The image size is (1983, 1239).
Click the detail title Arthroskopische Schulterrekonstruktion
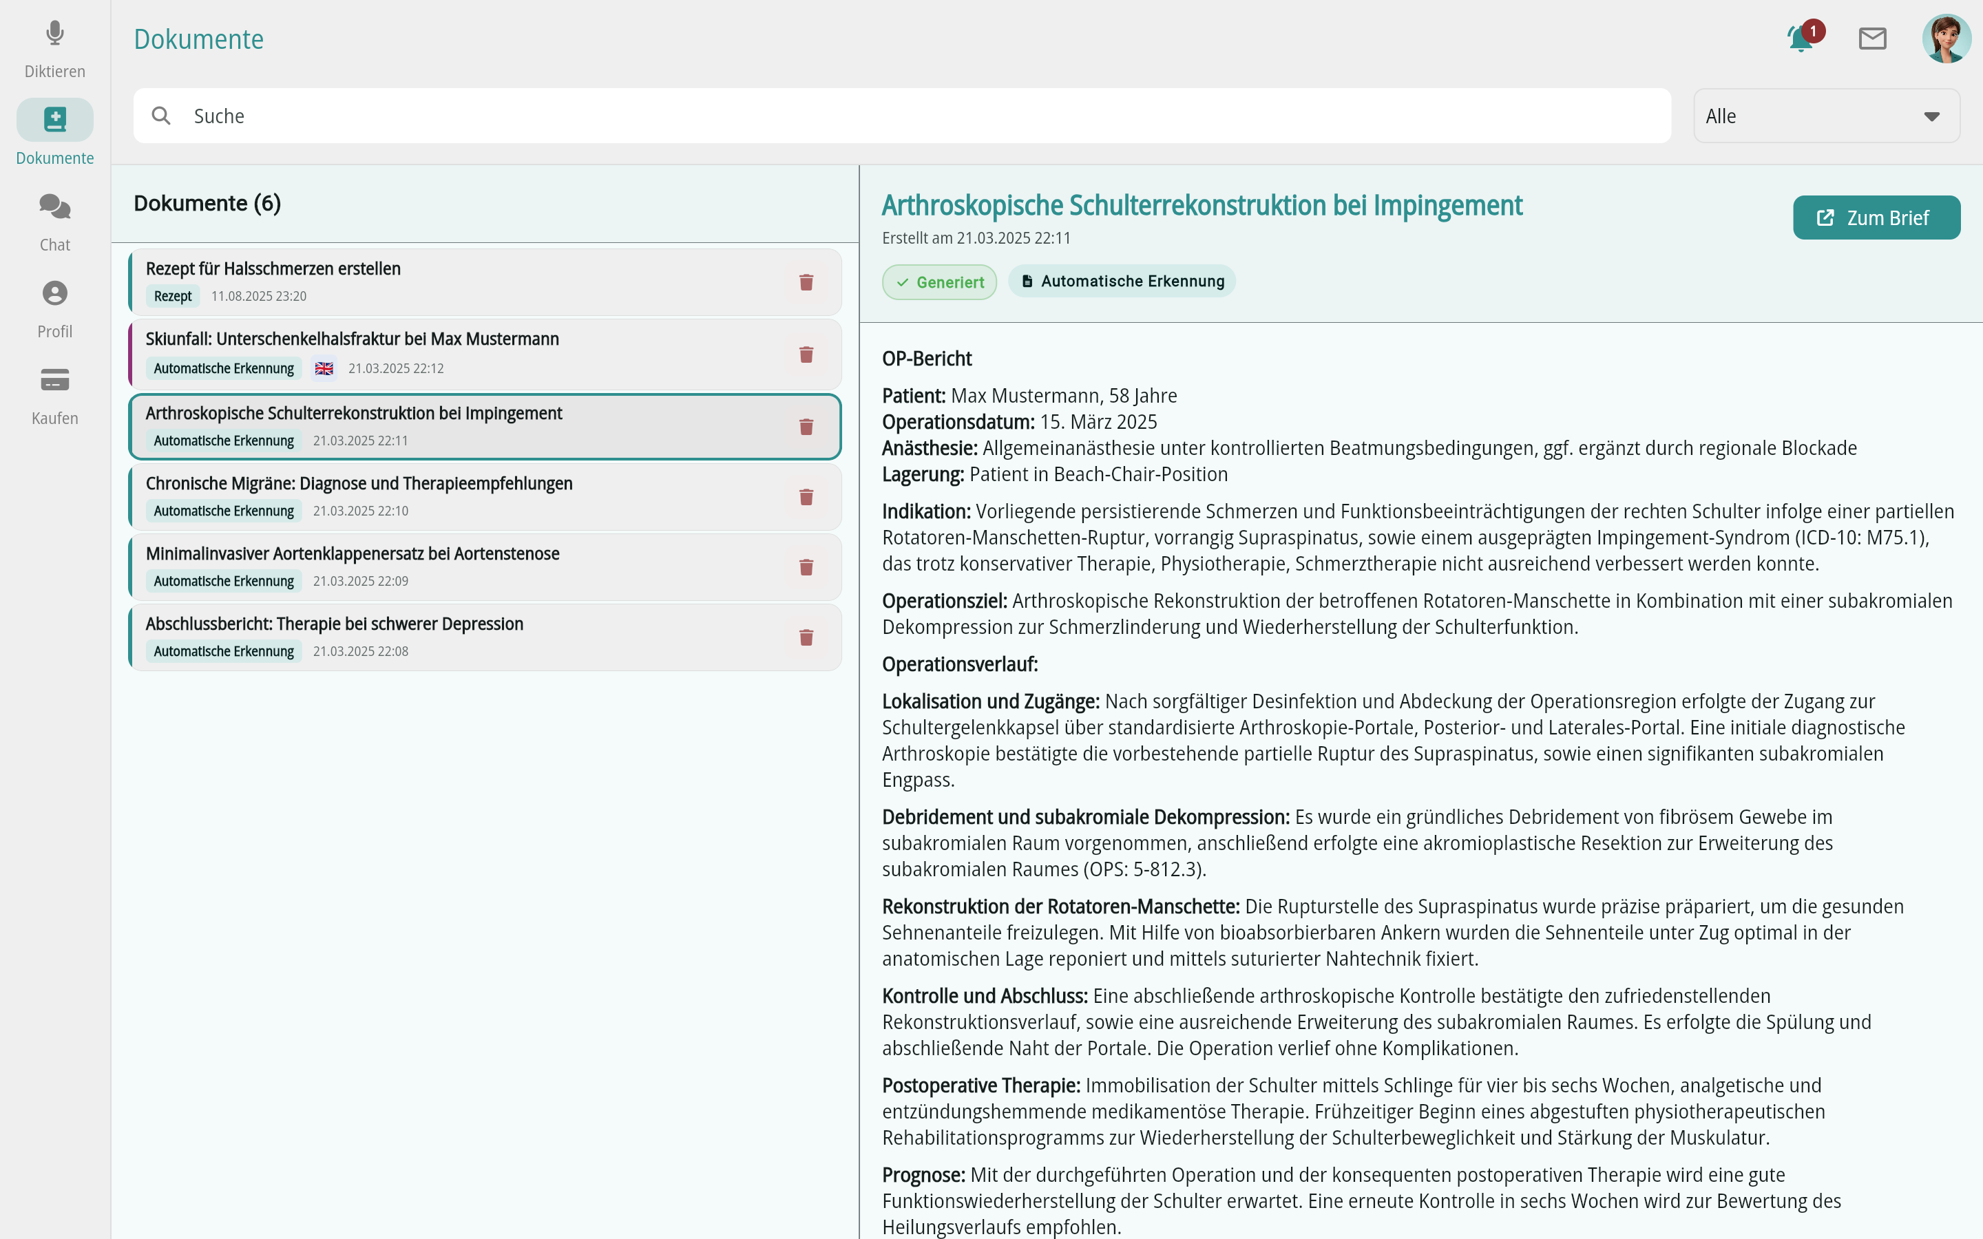(1202, 205)
